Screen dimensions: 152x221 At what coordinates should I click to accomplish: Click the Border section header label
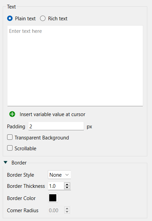click(x=19, y=163)
